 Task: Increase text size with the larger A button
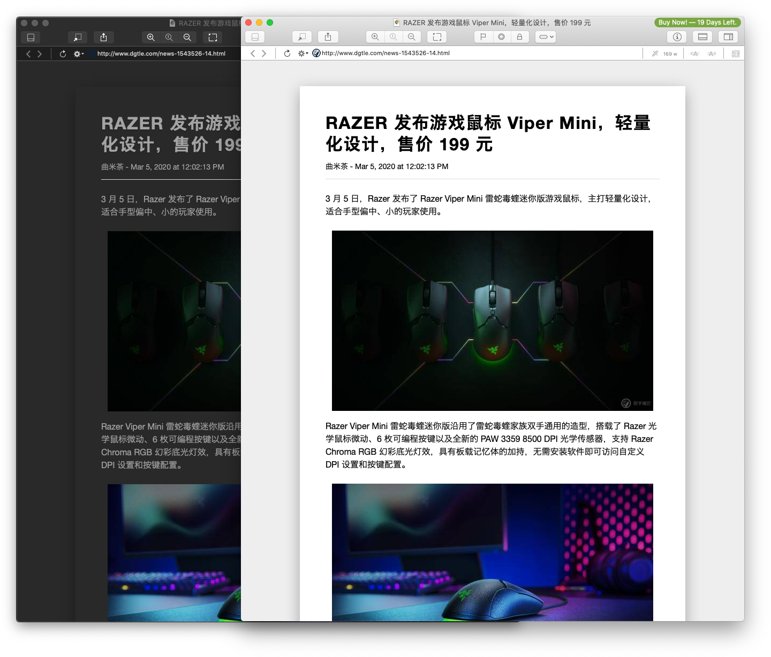[712, 54]
